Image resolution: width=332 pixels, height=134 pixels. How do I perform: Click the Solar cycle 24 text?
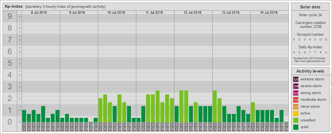pyautogui.click(x=310, y=15)
